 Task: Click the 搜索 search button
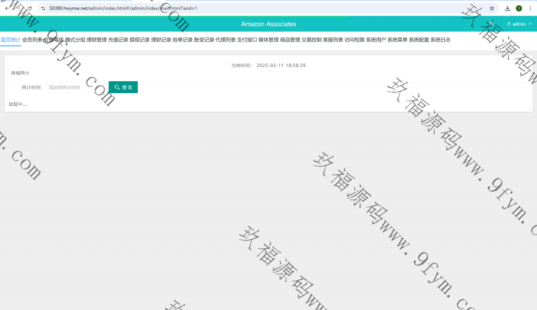pos(123,87)
